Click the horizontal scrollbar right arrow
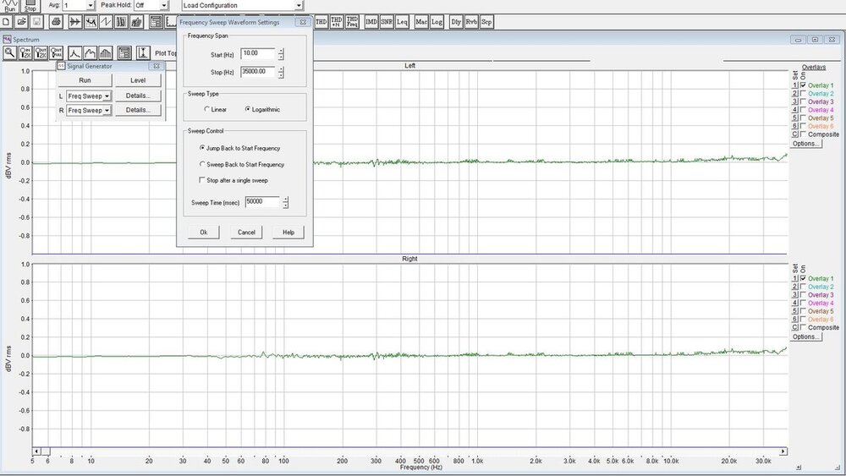846x476 pixels. pyautogui.click(x=783, y=451)
